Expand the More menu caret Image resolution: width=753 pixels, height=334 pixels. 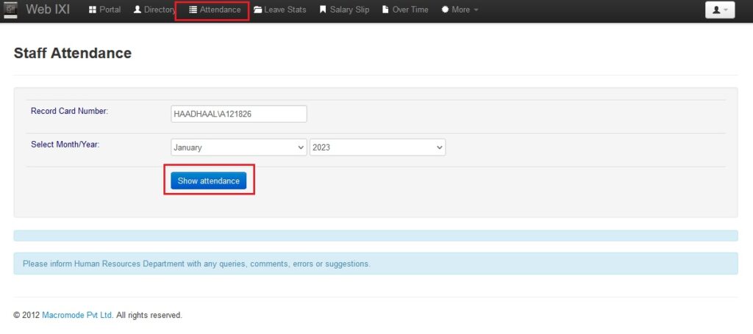476,11
